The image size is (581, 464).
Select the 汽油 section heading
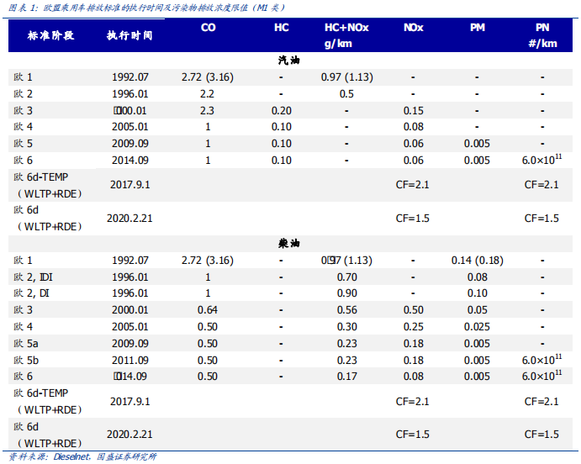pos(289,61)
